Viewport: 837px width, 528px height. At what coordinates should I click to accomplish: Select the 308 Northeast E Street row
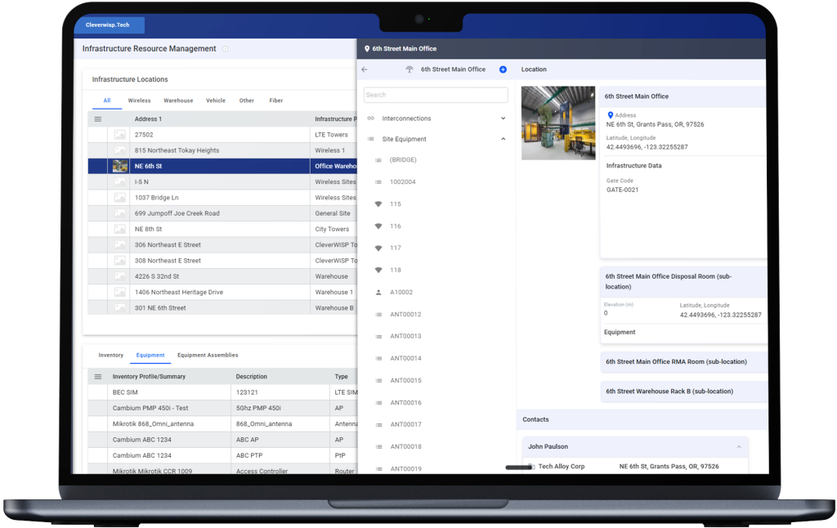coord(222,261)
